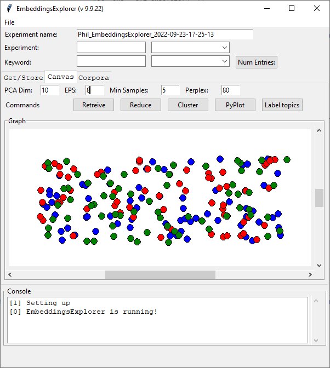330x368 pixels.
Task: Select the Canvas tab
Action: 61,77
